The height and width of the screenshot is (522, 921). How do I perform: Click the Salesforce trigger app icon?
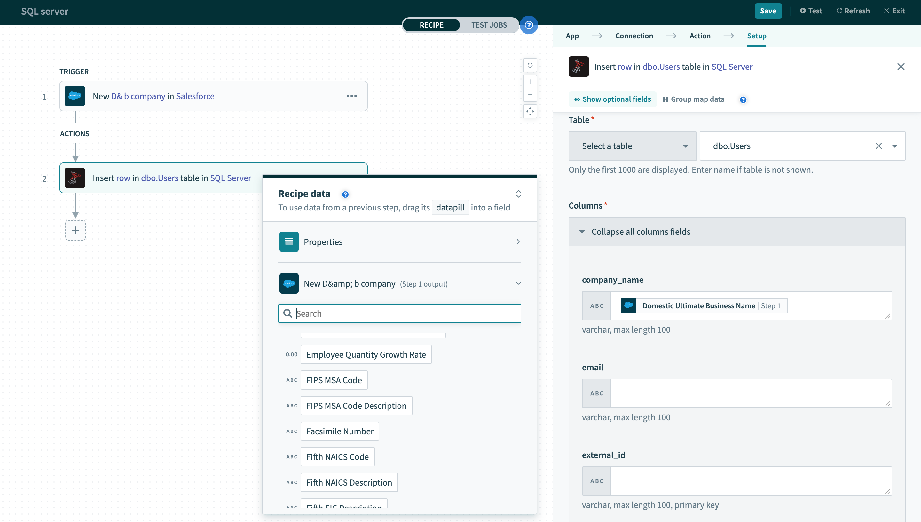tap(75, 96)
